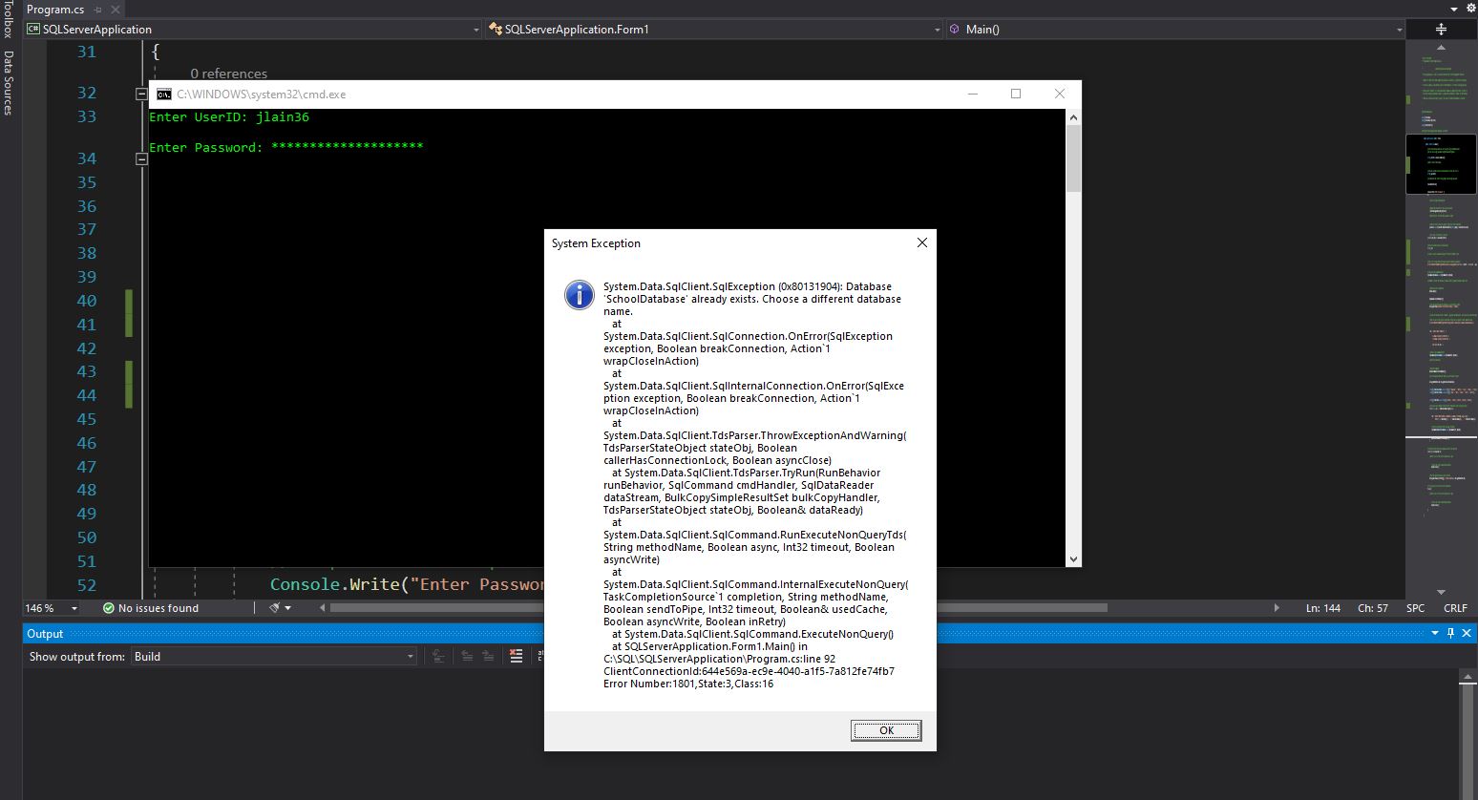Open the SQLServerApplication.Form1 type dropdown
Image resolution: width=1478 pixels, height=800 pixels.
coord(714,30)
